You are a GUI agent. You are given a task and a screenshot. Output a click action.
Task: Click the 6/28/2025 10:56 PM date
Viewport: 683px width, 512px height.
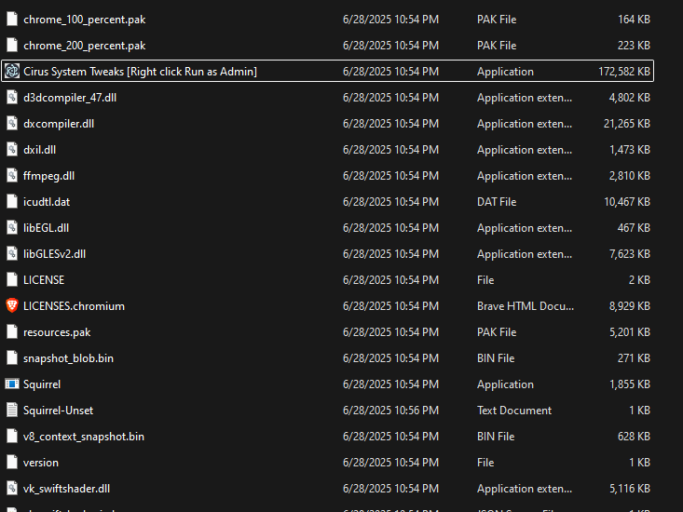tap(390, 411)
